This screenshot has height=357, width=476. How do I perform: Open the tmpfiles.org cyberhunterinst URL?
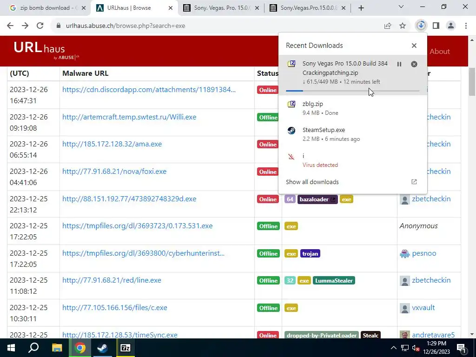(143, 253)
